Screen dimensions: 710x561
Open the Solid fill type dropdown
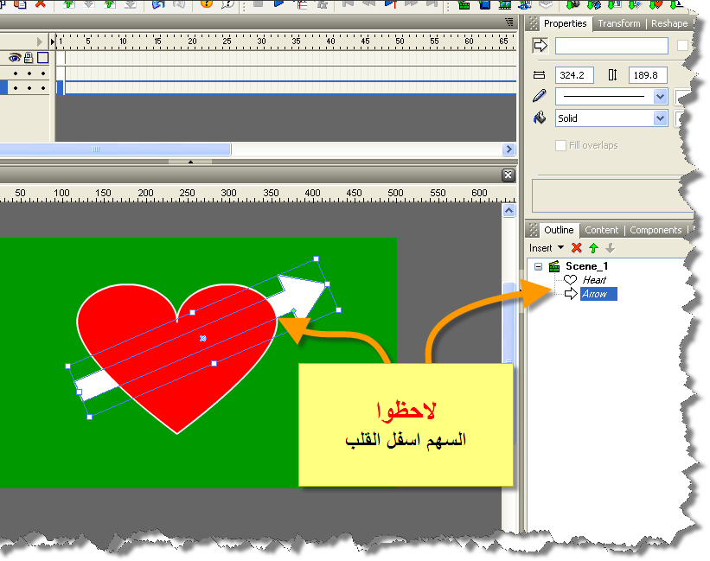[x=661, y=118]
